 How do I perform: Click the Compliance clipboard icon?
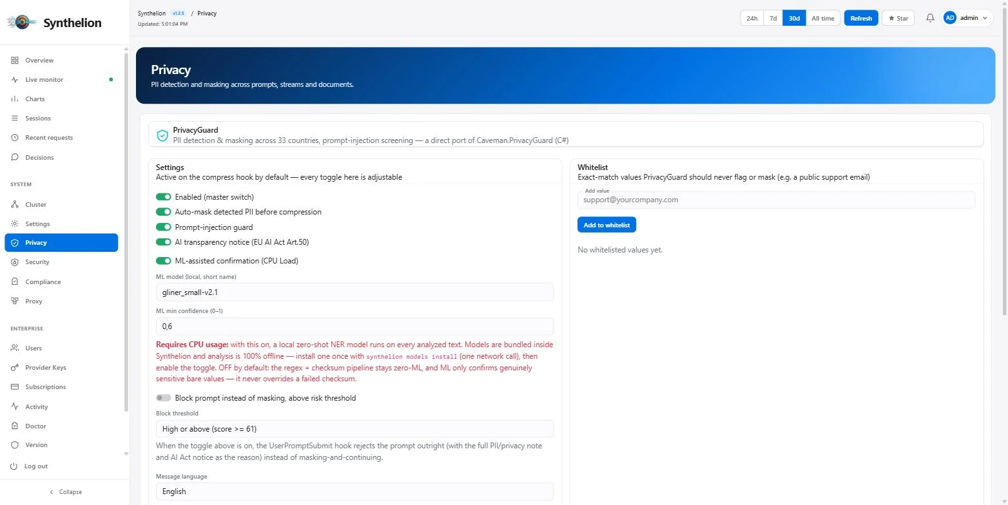point(15,282)
